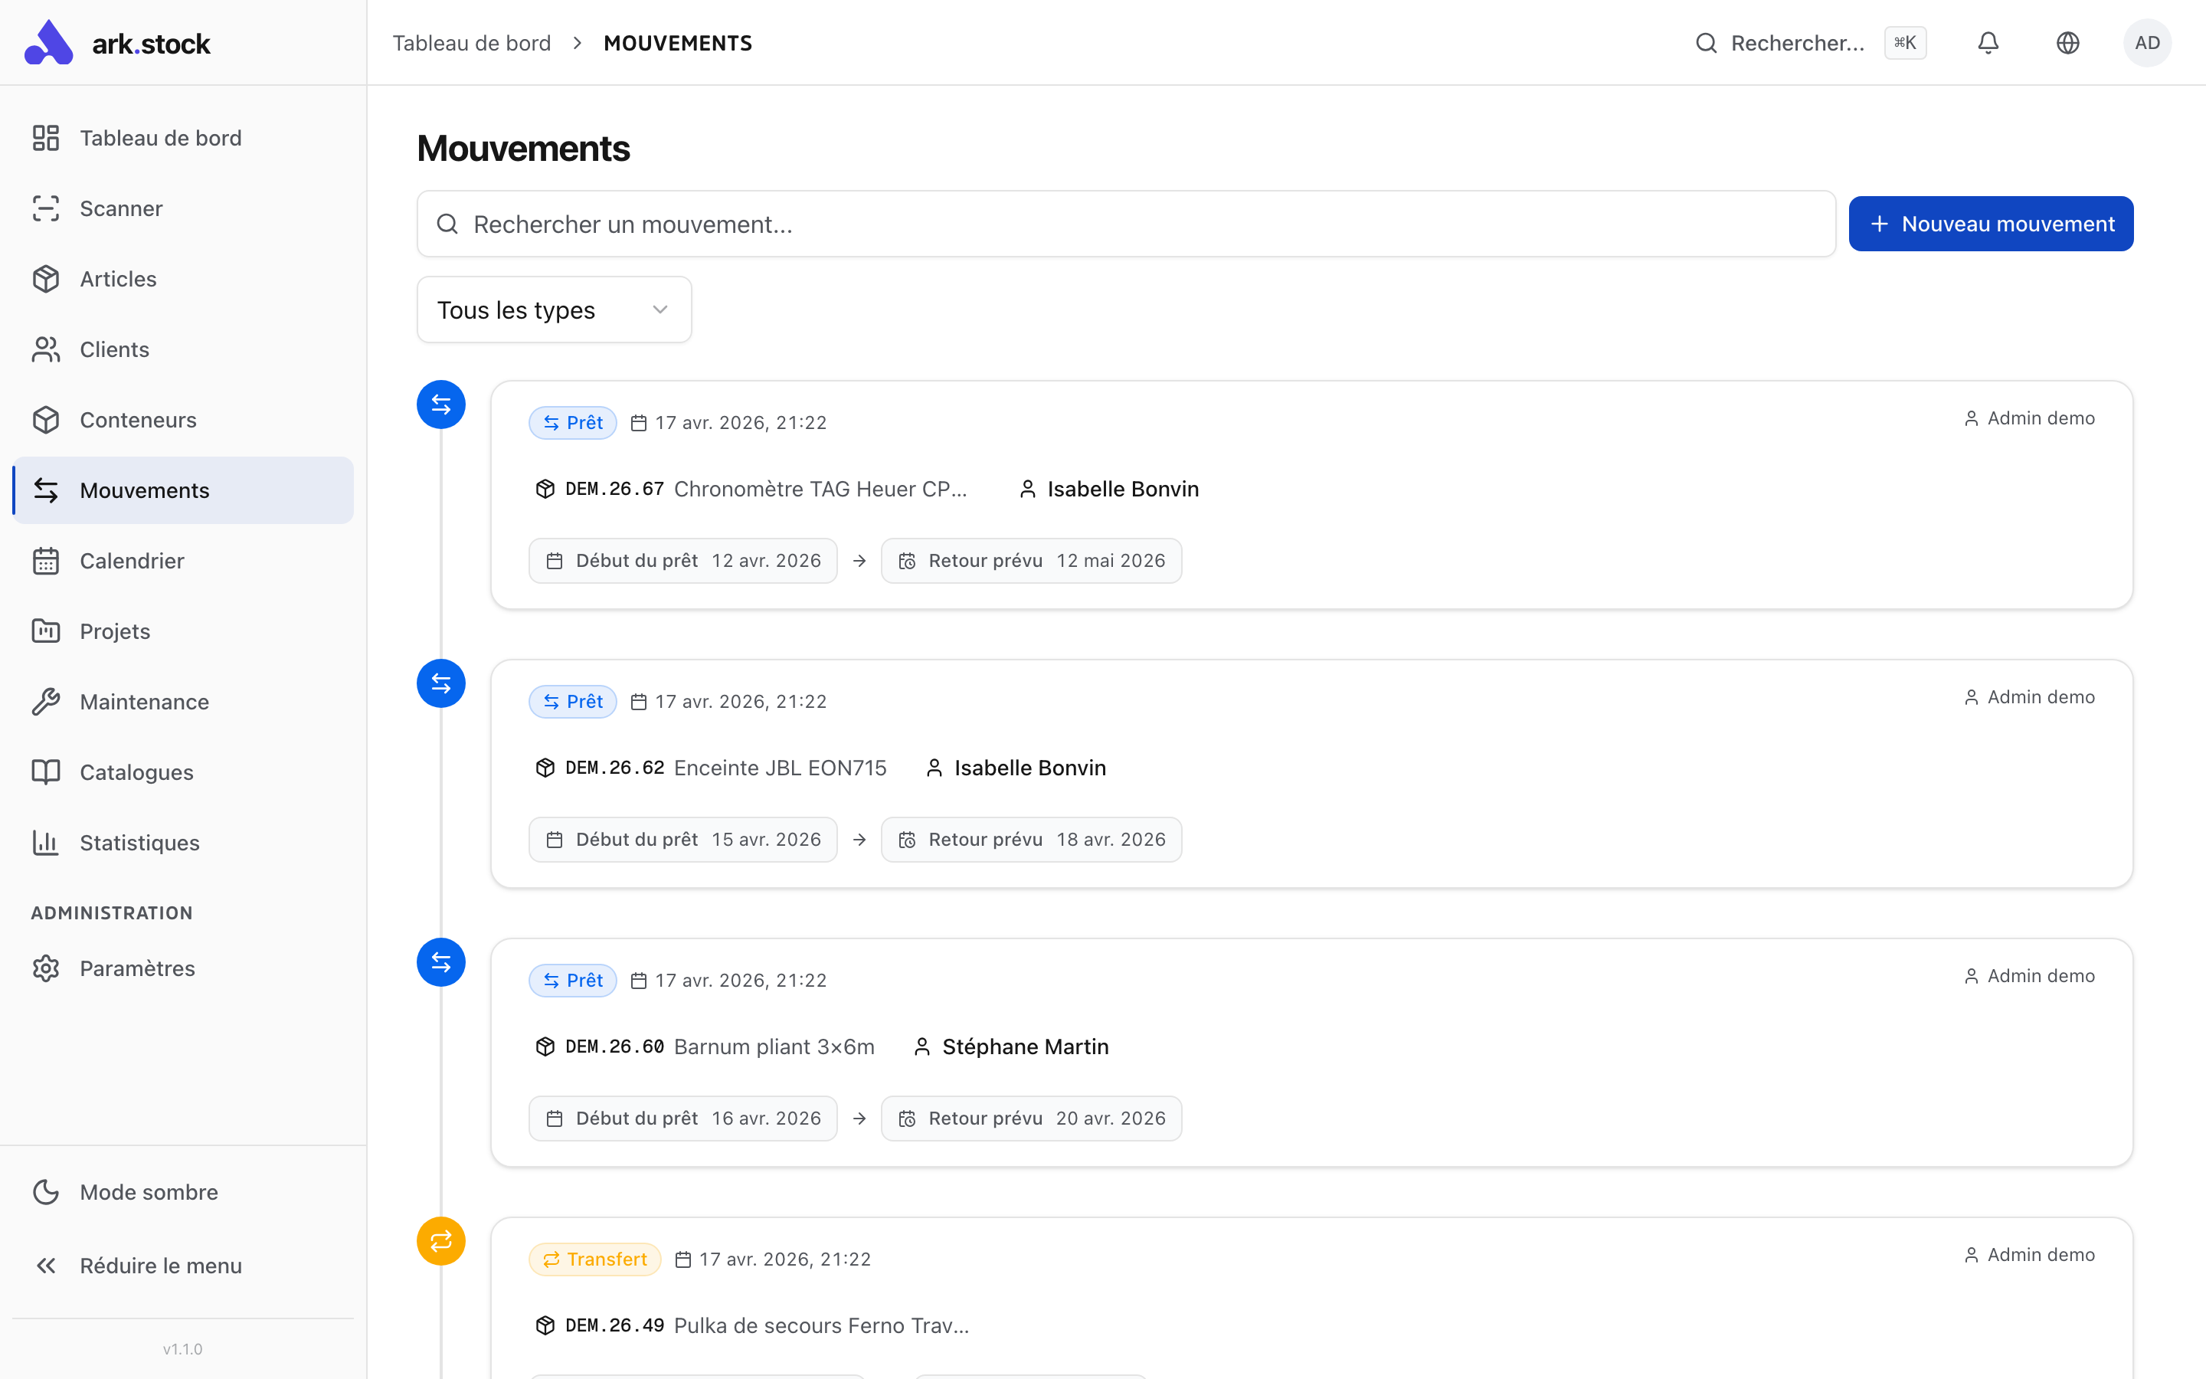
Task: Click the Nouveau mouvement button
Action: click(1991, 224)
